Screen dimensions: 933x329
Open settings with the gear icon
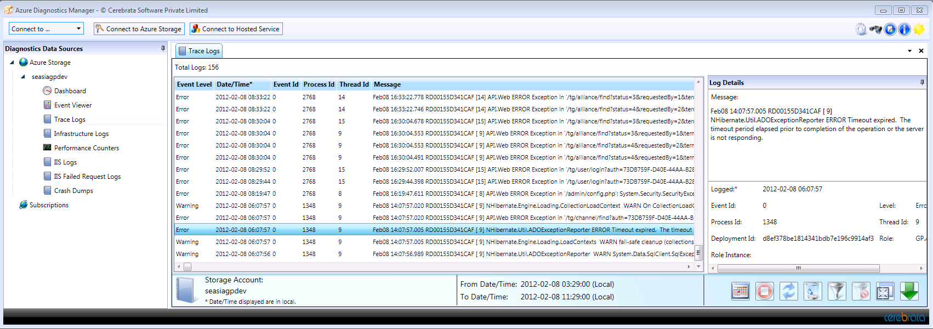[861, 30]
